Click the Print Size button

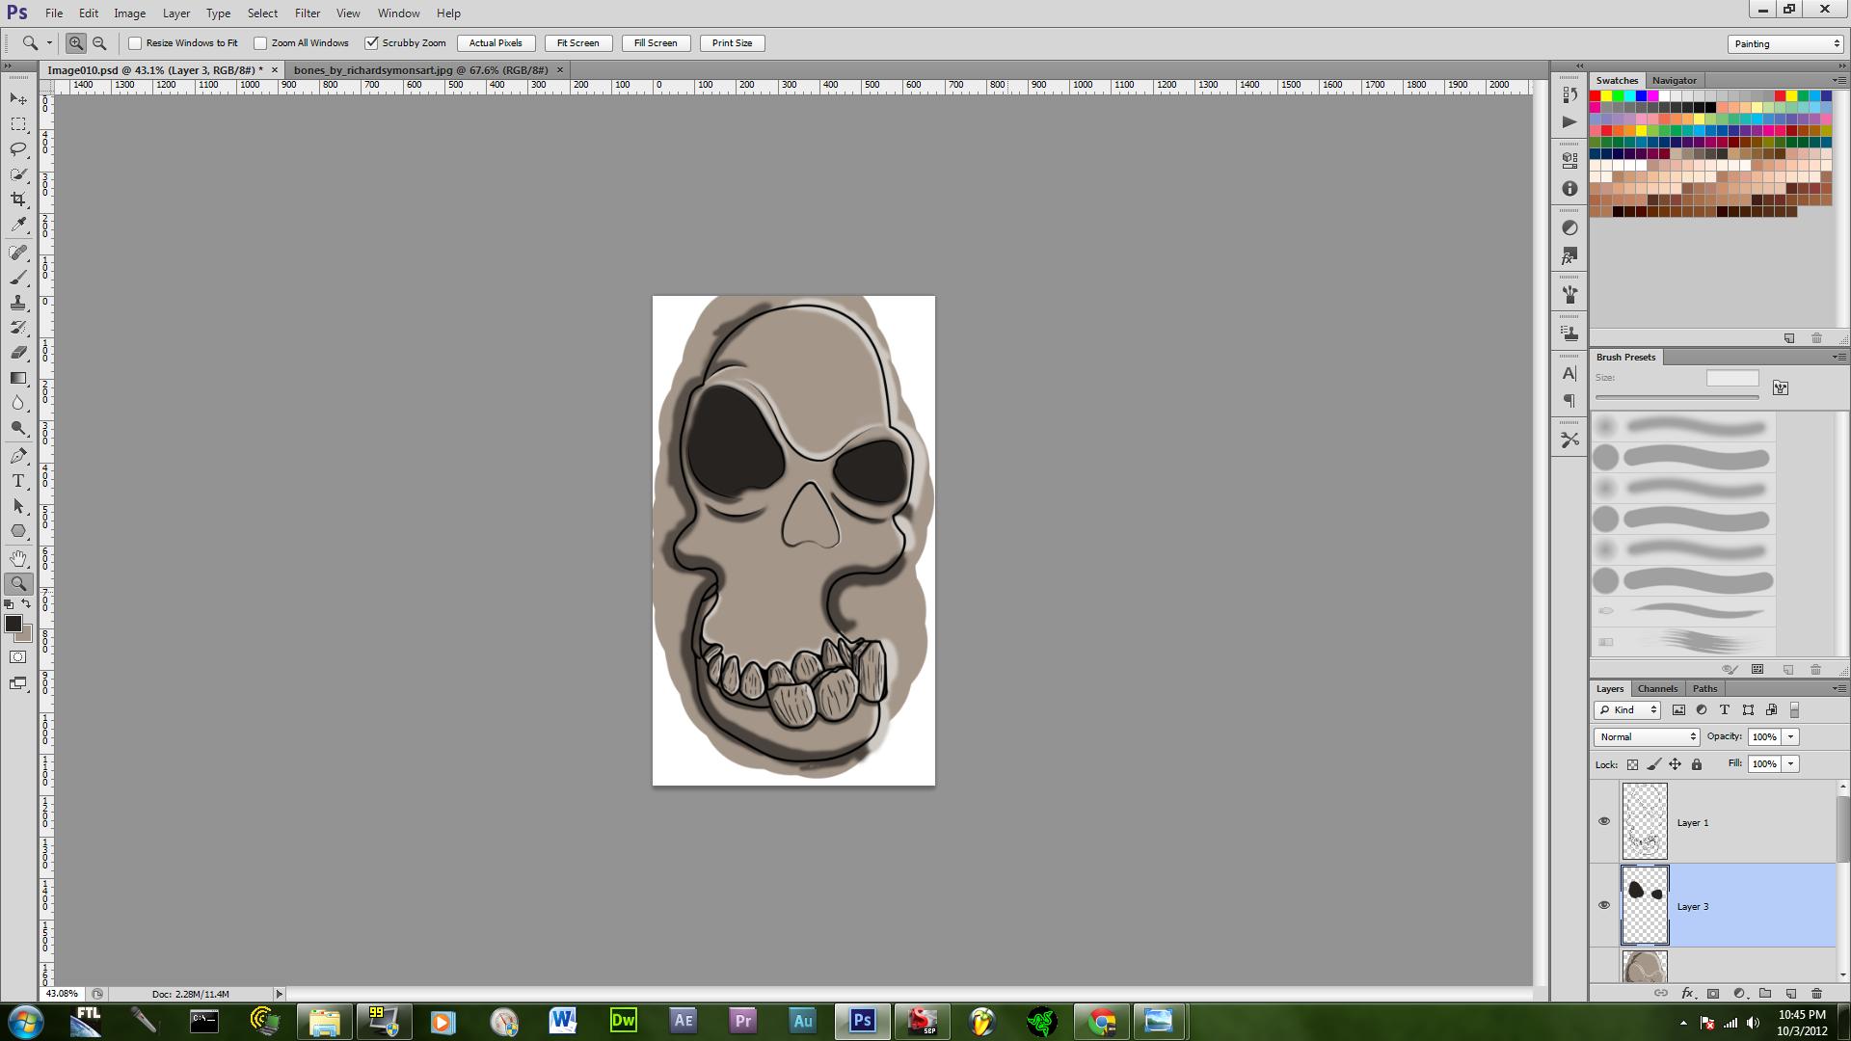coord(733,43)
